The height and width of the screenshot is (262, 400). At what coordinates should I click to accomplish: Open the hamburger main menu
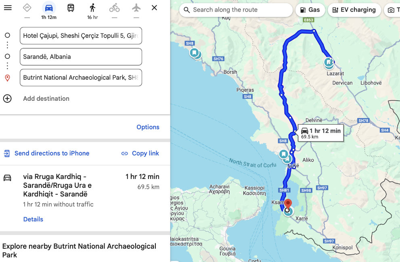8,8
